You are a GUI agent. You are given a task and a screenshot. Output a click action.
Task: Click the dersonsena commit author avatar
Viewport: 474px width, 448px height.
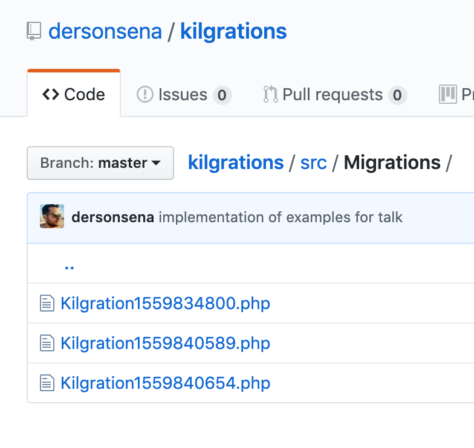point(52,216)
